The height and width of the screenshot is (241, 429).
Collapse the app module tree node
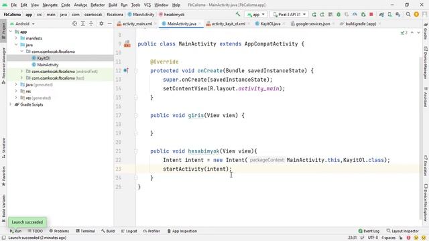(11, 31)
